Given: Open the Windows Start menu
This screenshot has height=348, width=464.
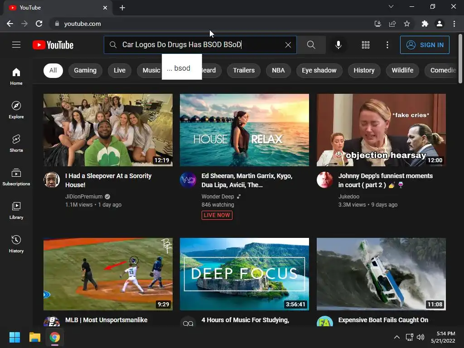Looking at the screenshot, I should pyautogui.click(x=14, y=337).
